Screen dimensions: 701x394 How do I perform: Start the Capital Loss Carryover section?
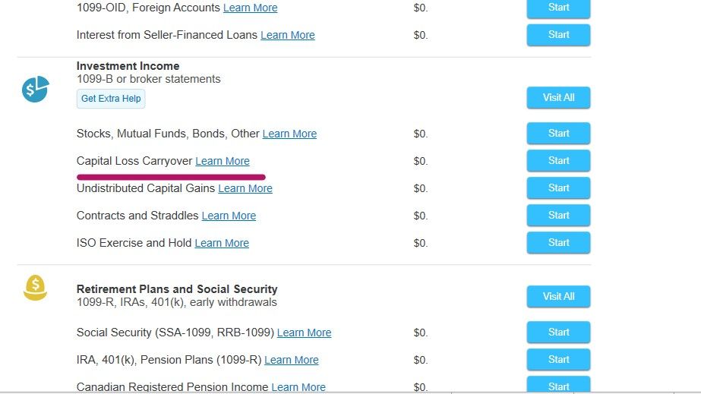point(558,160)
